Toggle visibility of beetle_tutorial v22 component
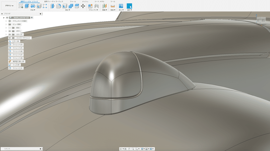 7,18
